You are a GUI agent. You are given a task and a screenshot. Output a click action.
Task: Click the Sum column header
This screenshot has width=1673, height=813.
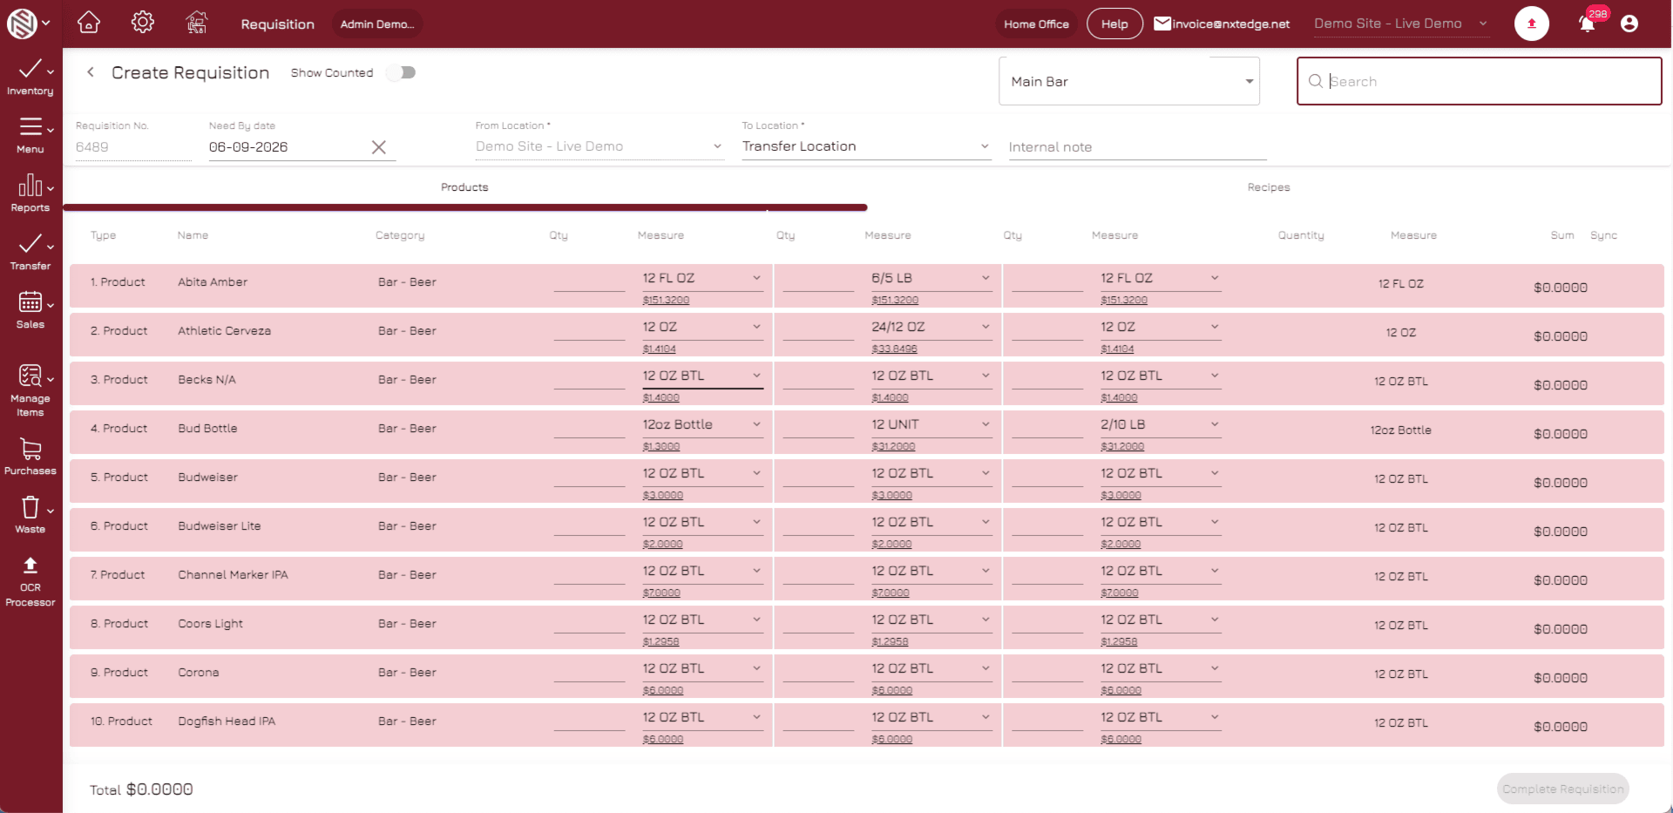tap(1562, 235)
